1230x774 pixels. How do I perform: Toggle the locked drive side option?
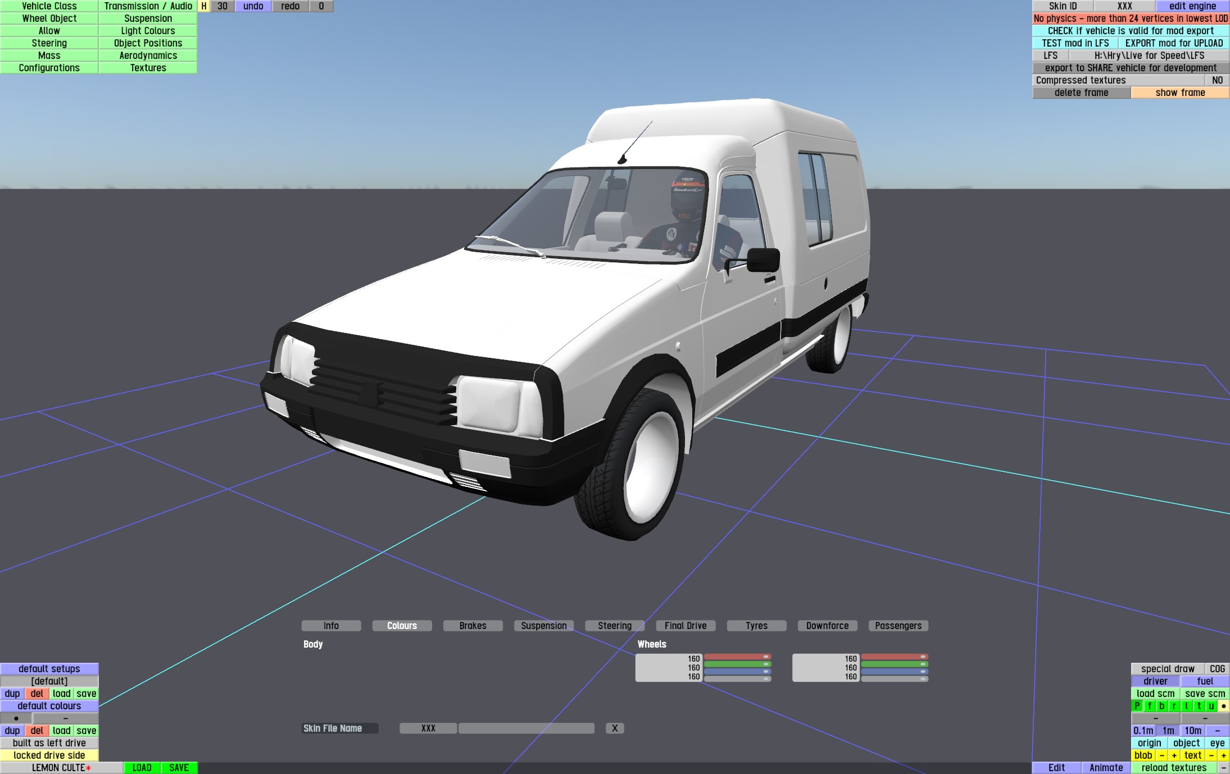point(49,755)
